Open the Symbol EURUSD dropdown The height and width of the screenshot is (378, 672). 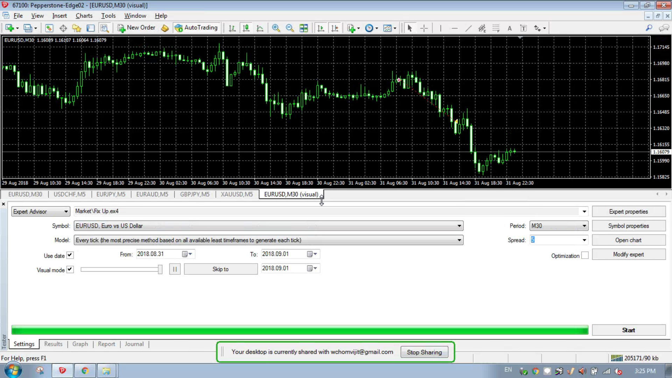(x=459, y=226)
